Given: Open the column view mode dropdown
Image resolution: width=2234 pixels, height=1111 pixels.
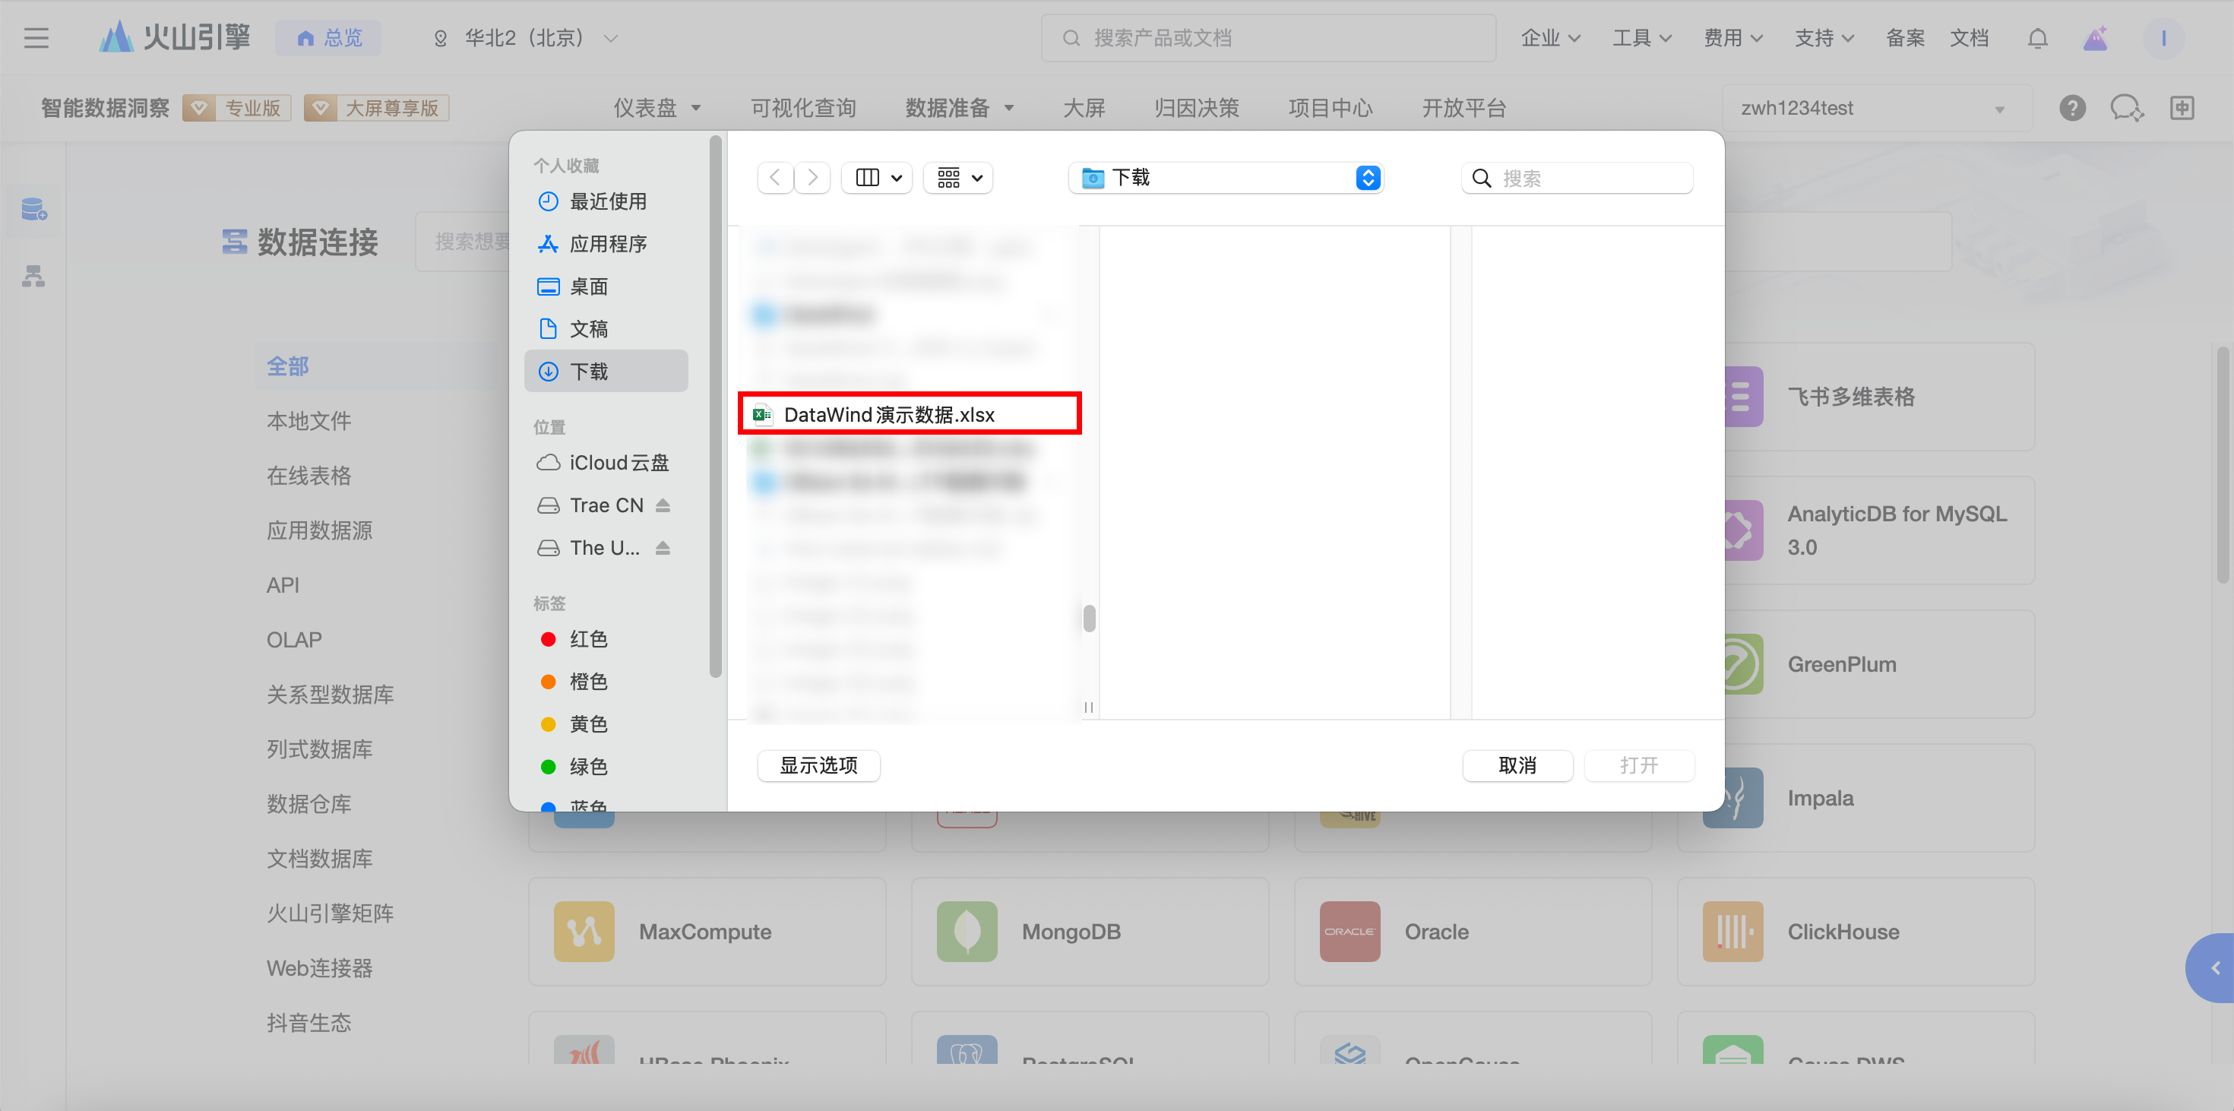Looking at the screenshot, I should [878, 178].
